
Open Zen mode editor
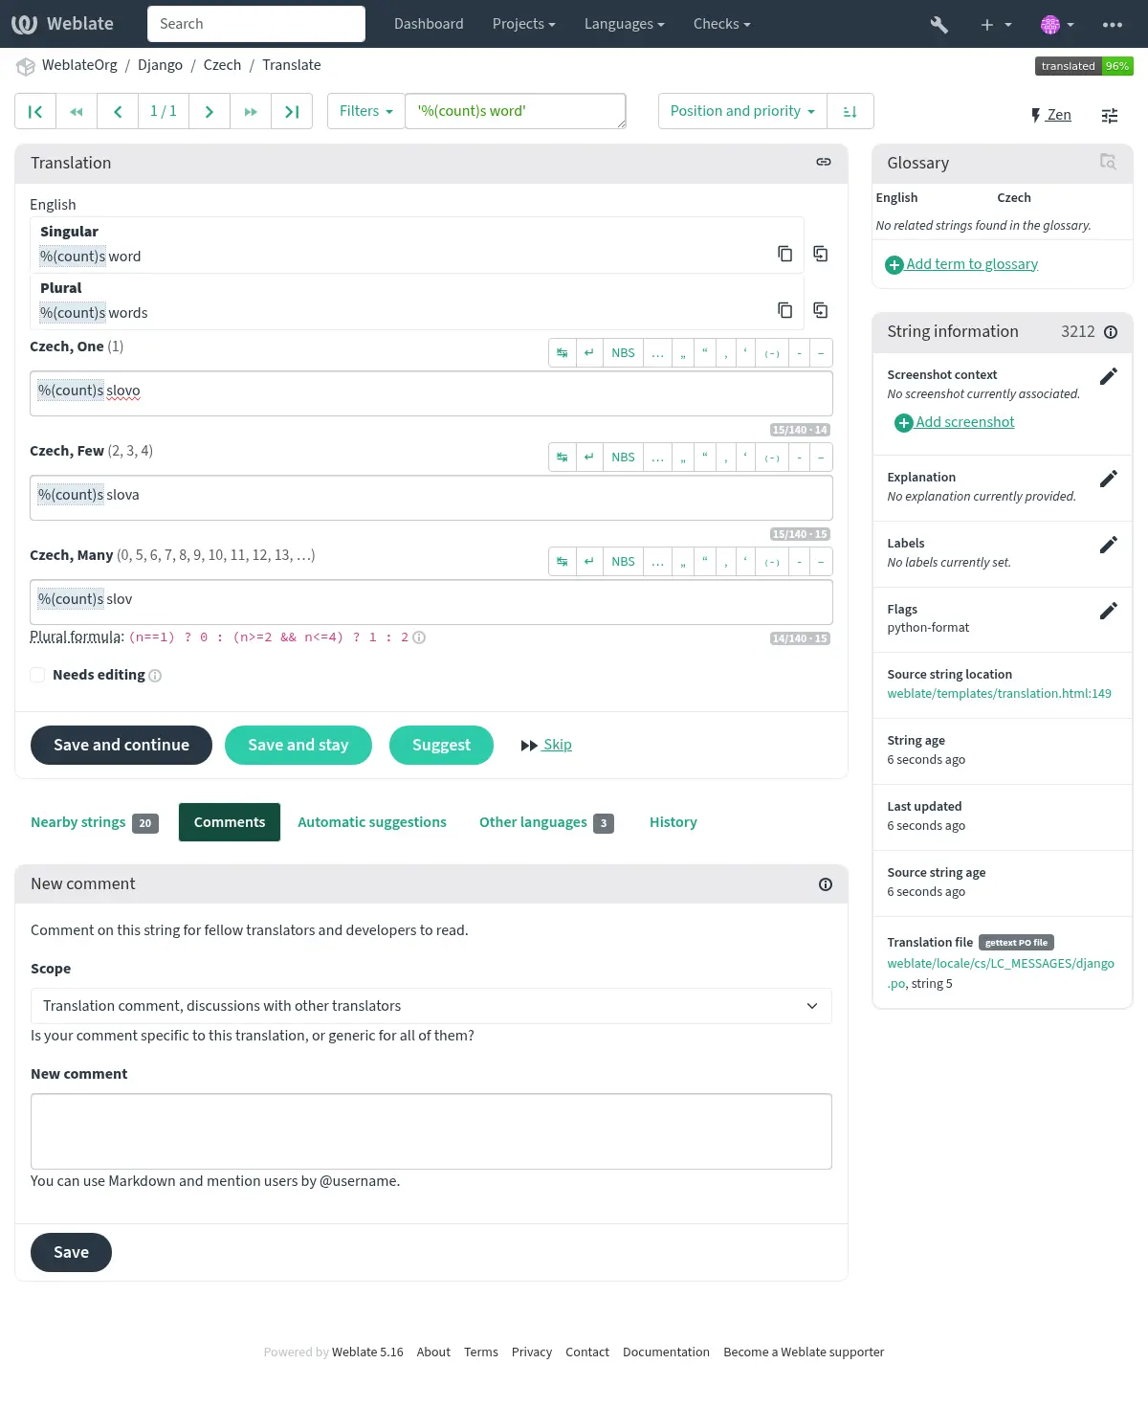point(1050,115)
